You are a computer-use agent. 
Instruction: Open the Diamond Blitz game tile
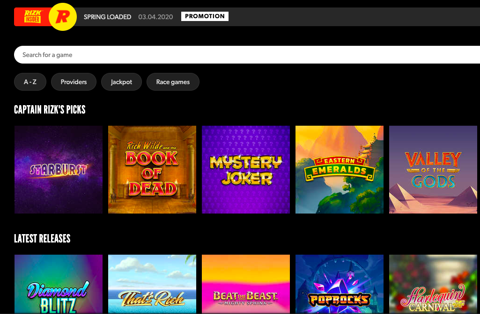tap(59, 284)
